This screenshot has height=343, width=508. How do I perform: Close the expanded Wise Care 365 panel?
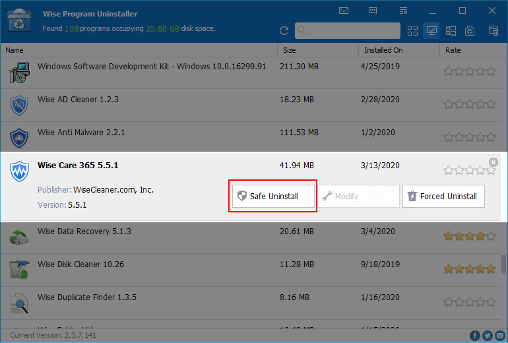click(493, 162)
